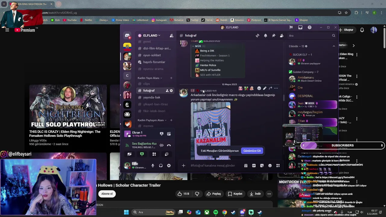Open oyun-sohbet channel
Viewport: 386px width, 217px height.
coord(155,55)
